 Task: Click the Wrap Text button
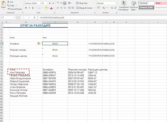click(82, 3)
